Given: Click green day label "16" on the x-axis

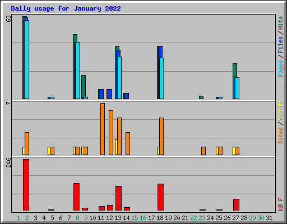Looking at the screenshot, I should point(143,218).
